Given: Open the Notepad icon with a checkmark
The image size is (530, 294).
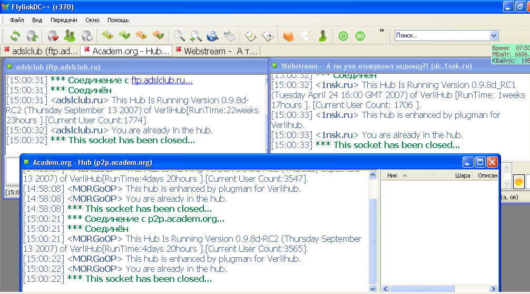Looking at the screenshot, I should click(251, 36).
